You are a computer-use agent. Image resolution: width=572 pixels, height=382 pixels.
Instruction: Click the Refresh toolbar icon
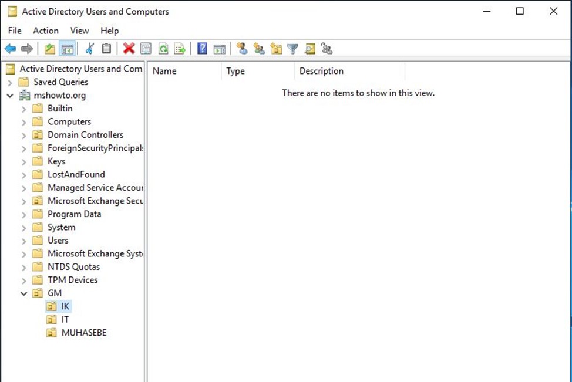pos(163,49)
